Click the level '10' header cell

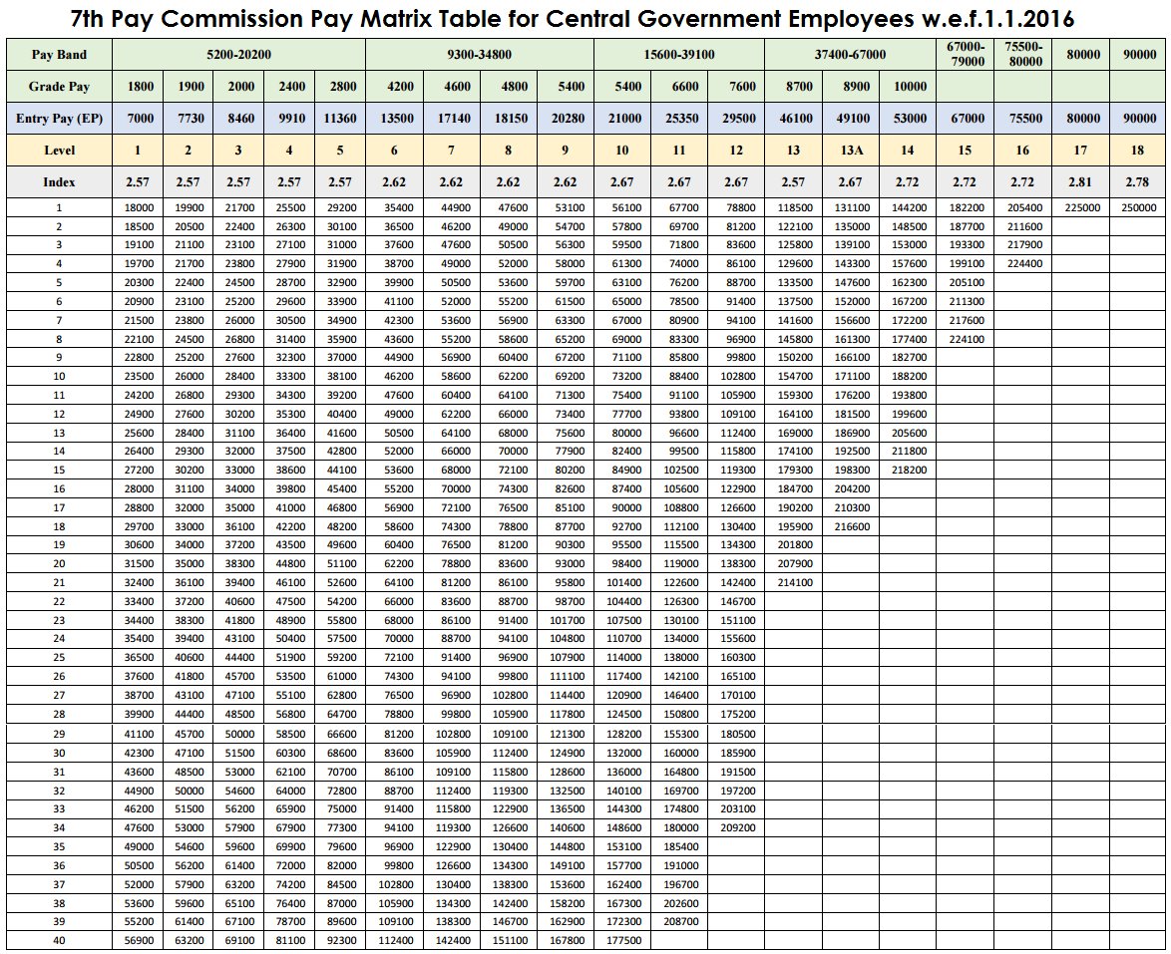(622, 151)
